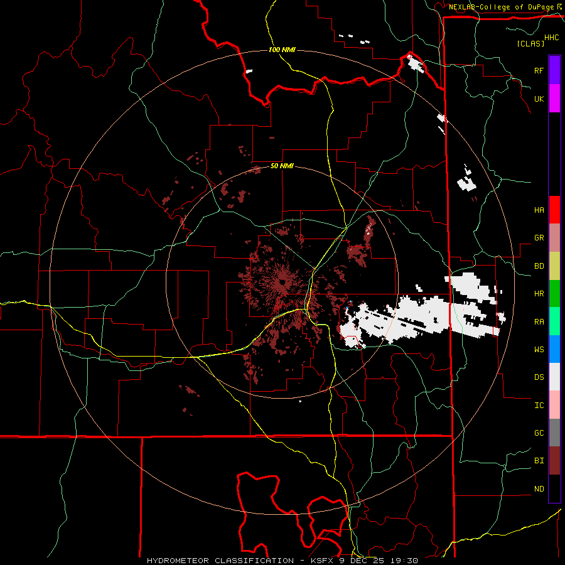Click the ND black legend swatch
The image size is (565, 565).
(554, 488)
